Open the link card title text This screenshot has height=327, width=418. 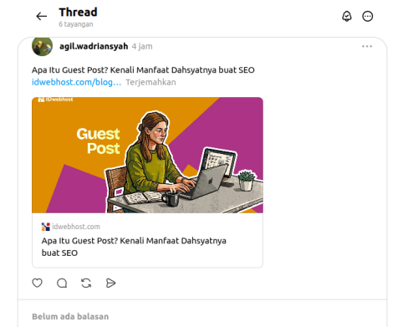point(134,247)
